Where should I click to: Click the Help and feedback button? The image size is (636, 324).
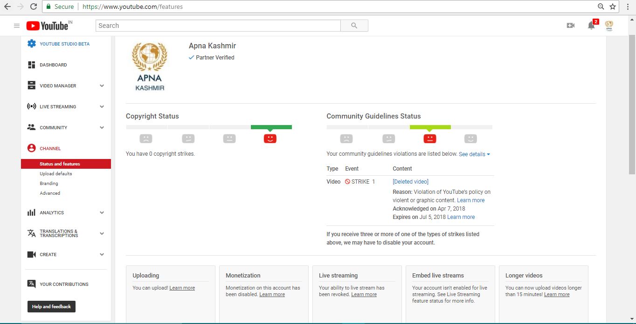coord(51,307)
